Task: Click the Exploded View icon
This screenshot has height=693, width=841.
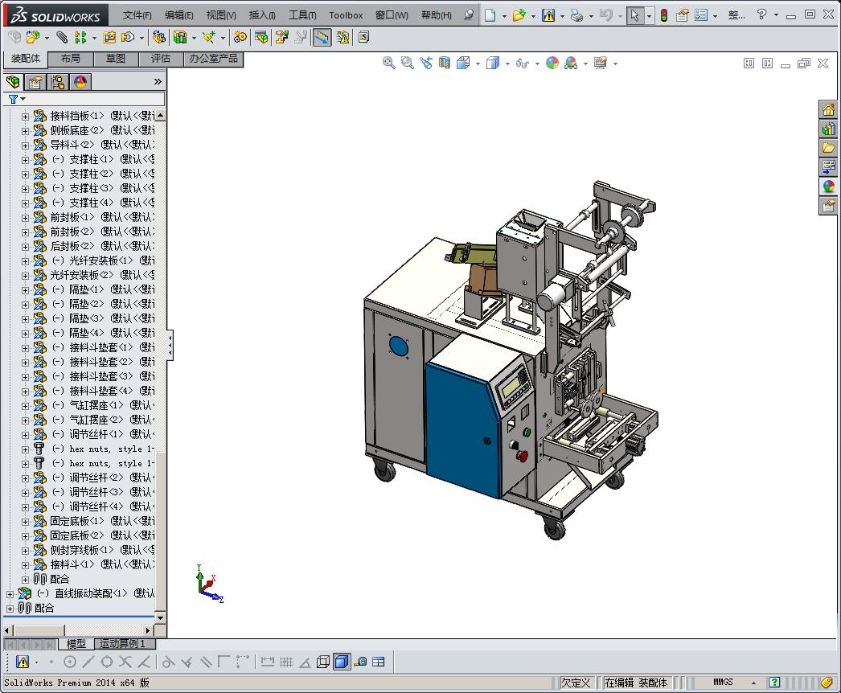Action: coord(282,37)
